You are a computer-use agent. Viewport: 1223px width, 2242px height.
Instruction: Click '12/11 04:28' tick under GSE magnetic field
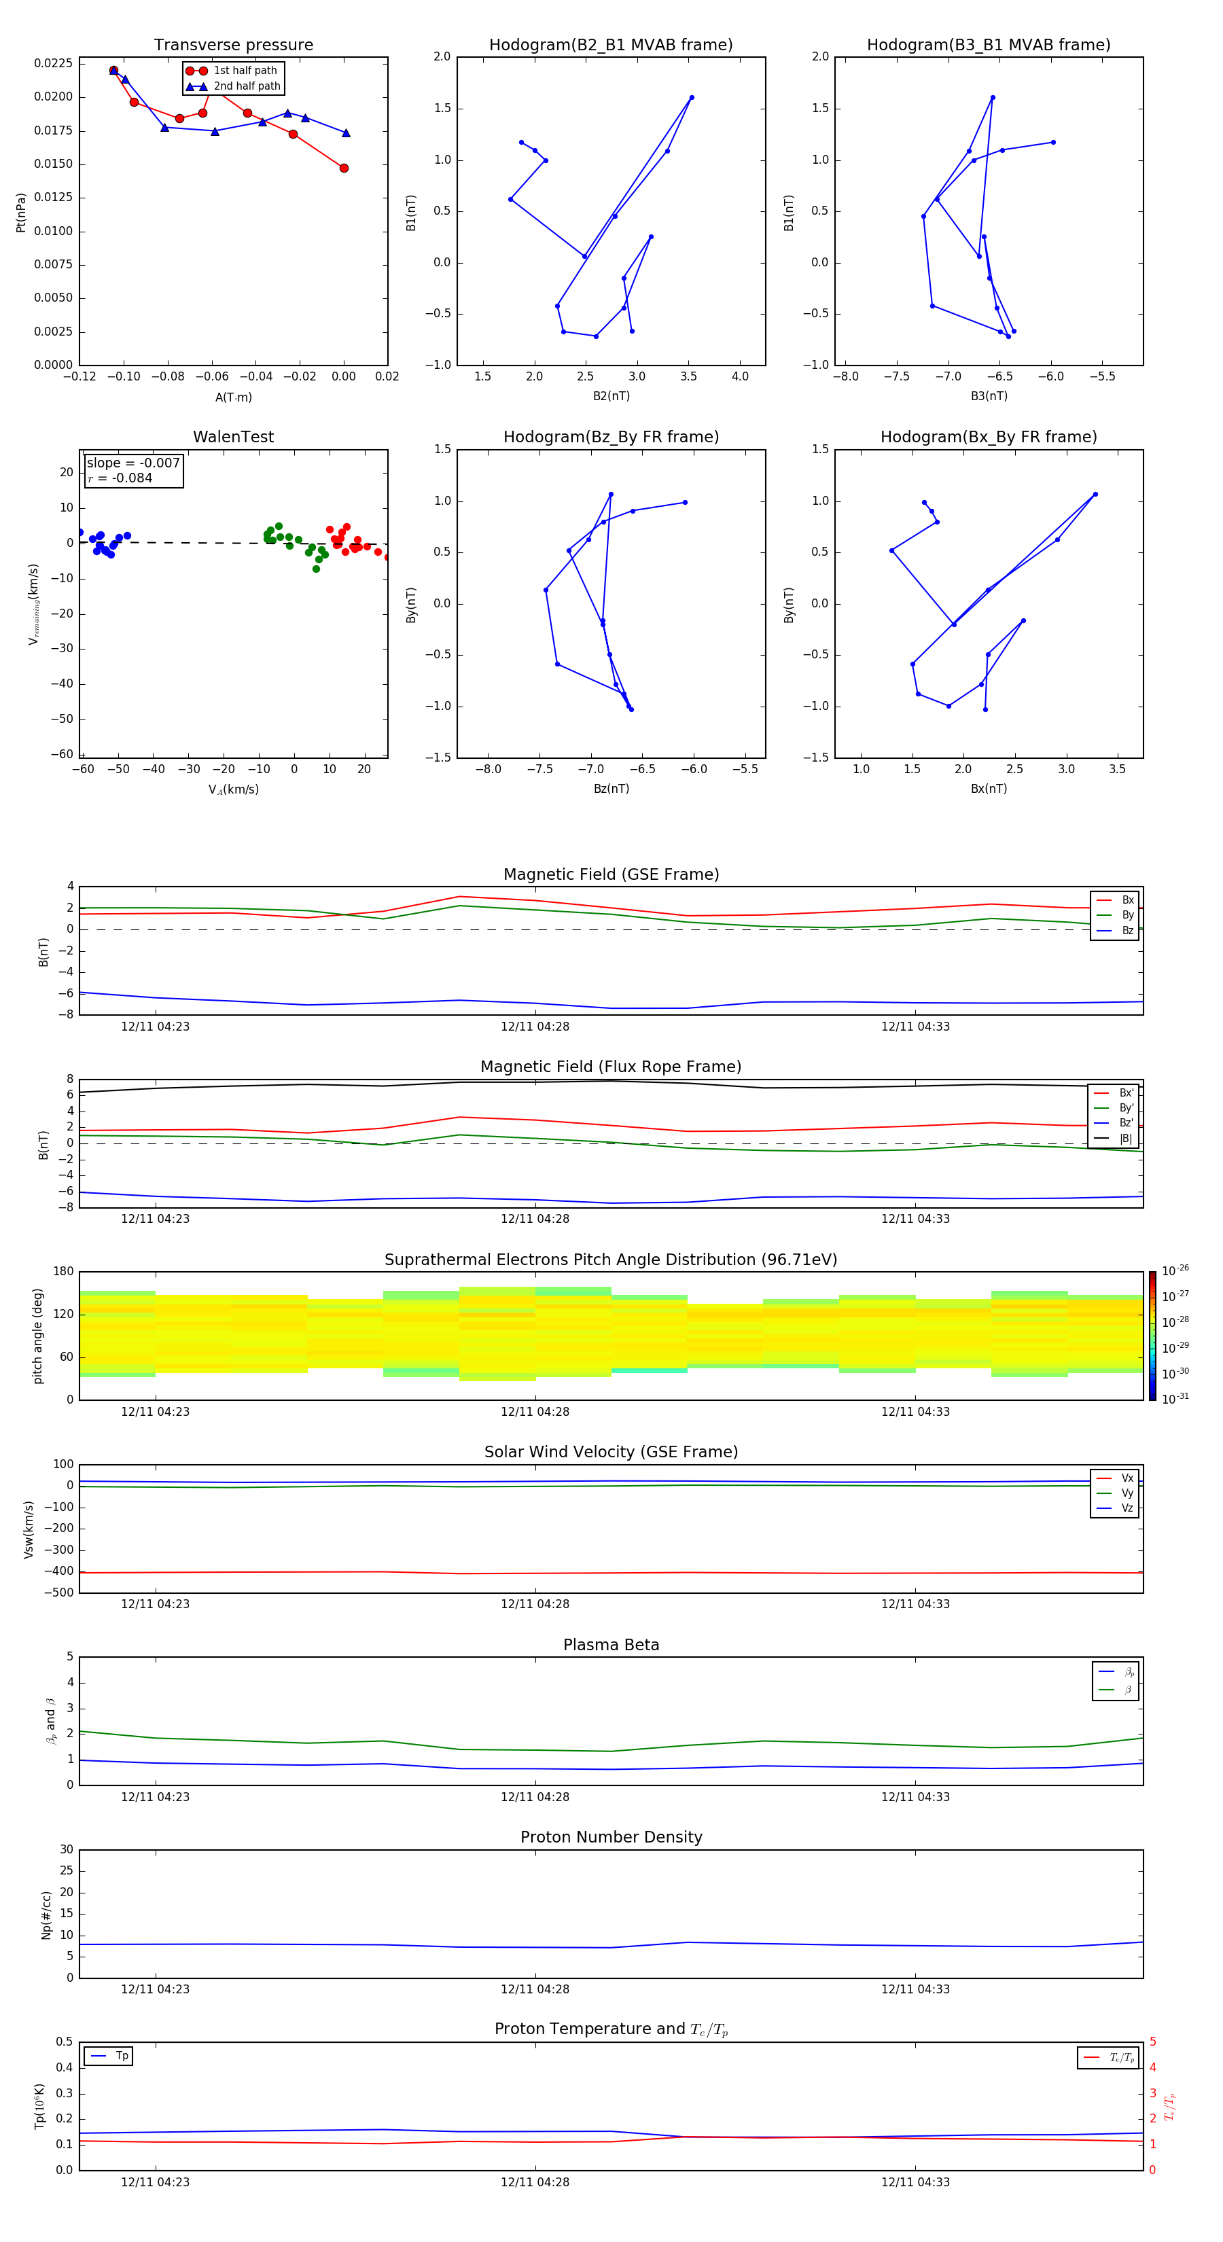click(535, 1027)
